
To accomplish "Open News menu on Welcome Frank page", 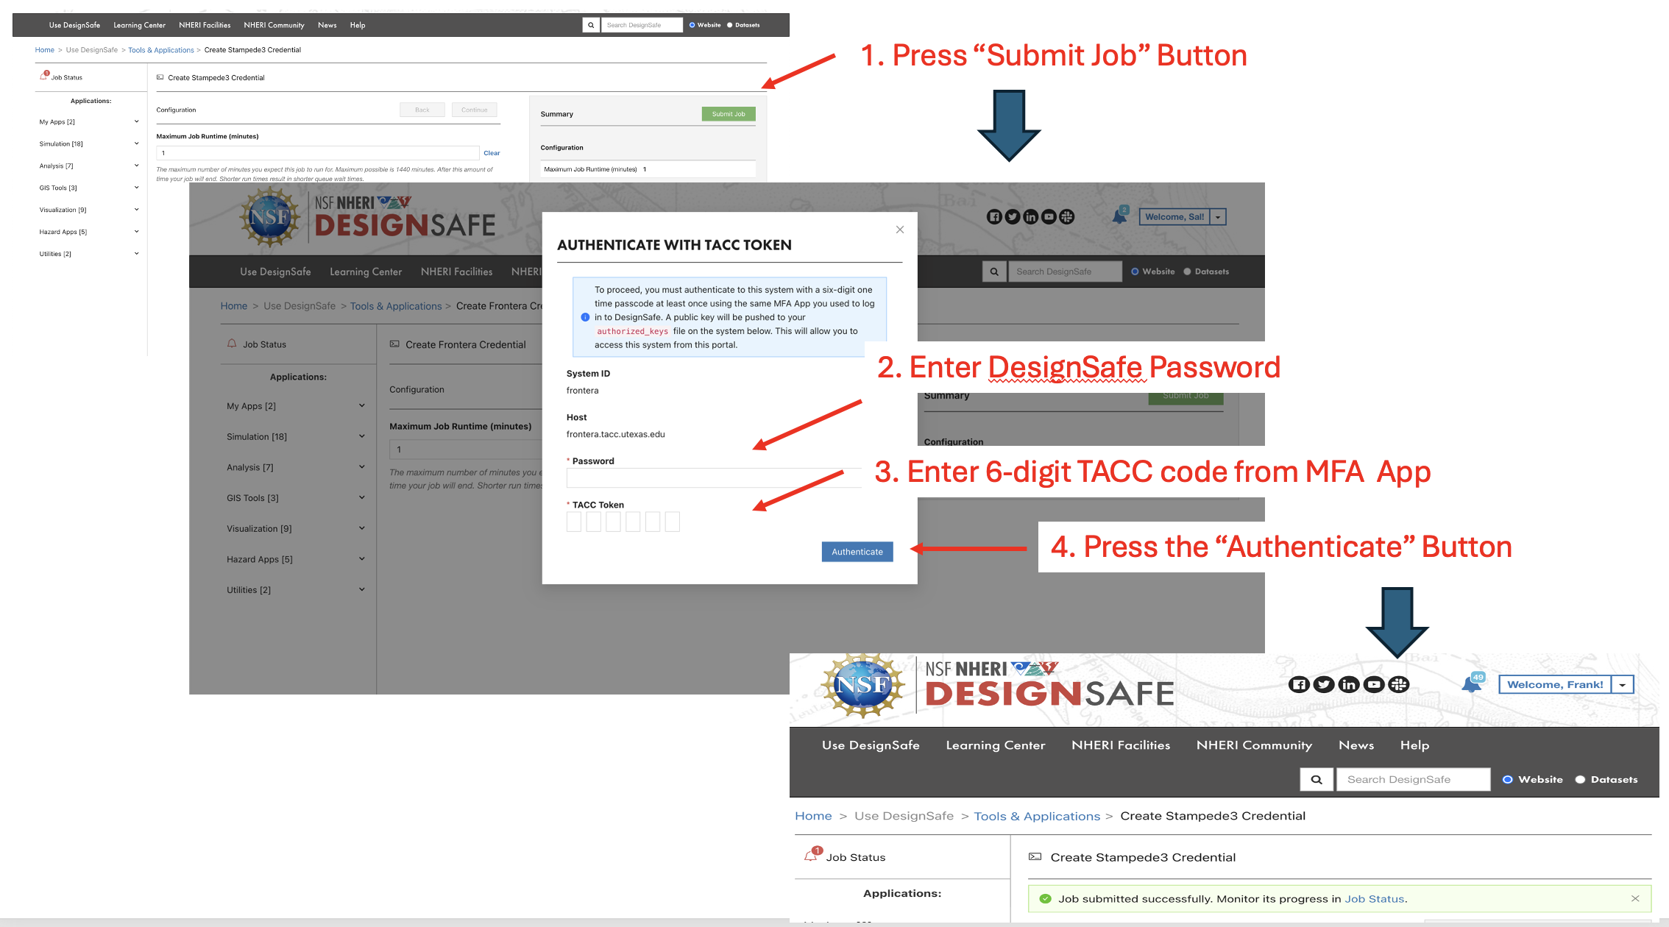I will pyautogui.click(x=1356, y=745).
